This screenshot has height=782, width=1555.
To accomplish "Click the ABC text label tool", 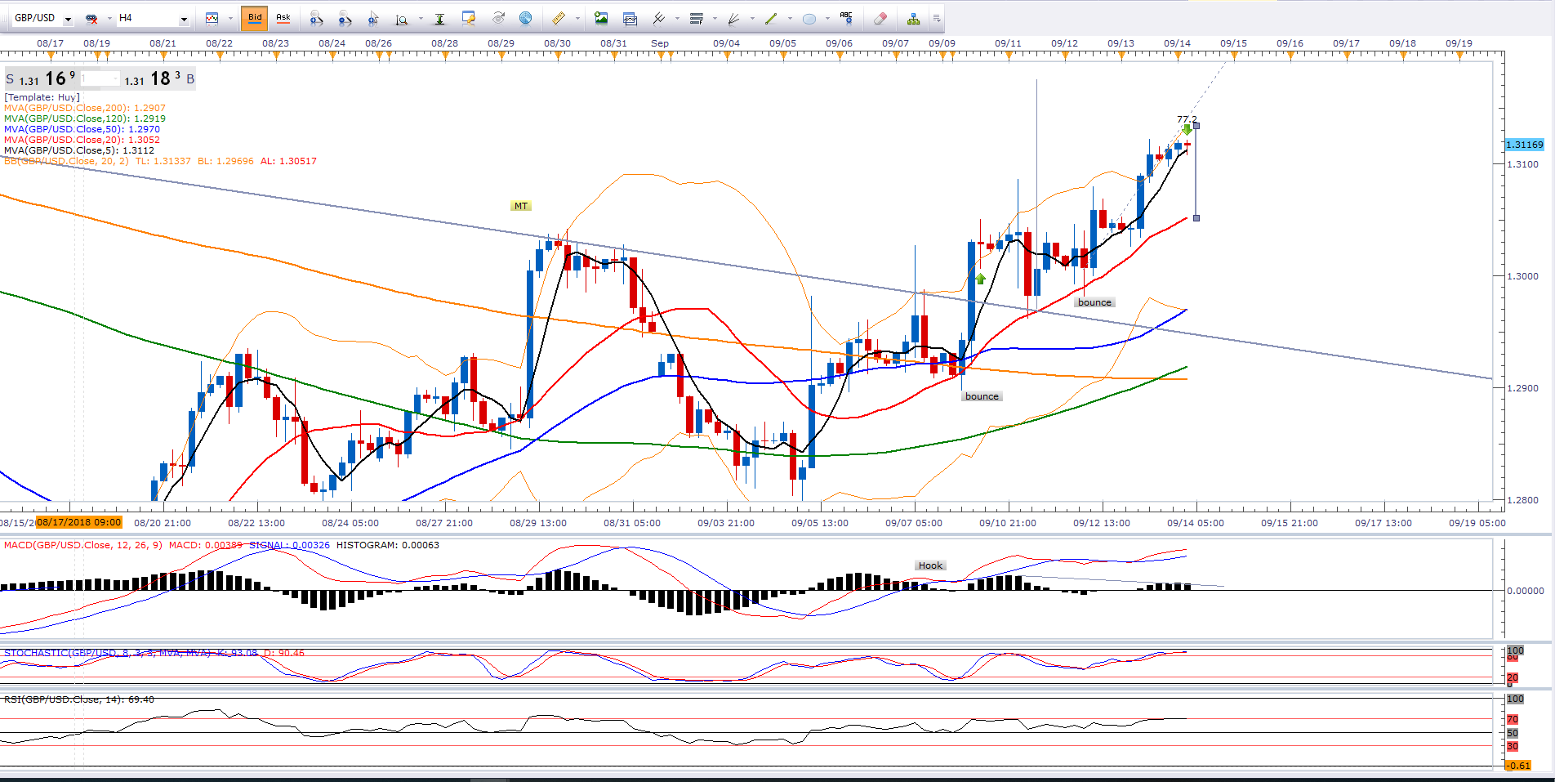I will (846, 18).
